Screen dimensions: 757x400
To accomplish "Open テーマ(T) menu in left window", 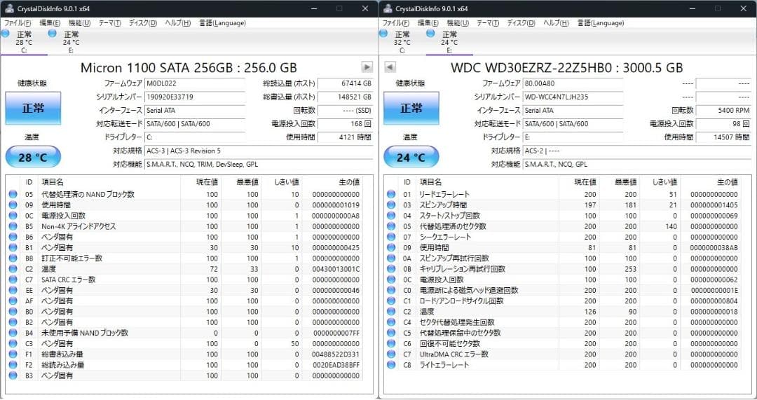I will [109, 23].
